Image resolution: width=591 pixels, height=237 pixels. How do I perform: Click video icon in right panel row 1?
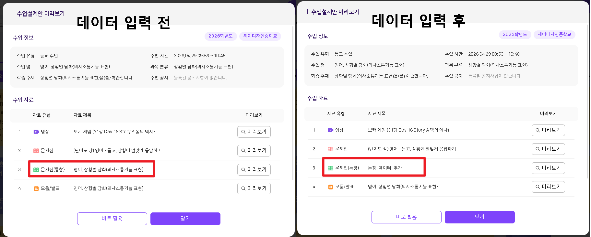[x=330, y=130]
